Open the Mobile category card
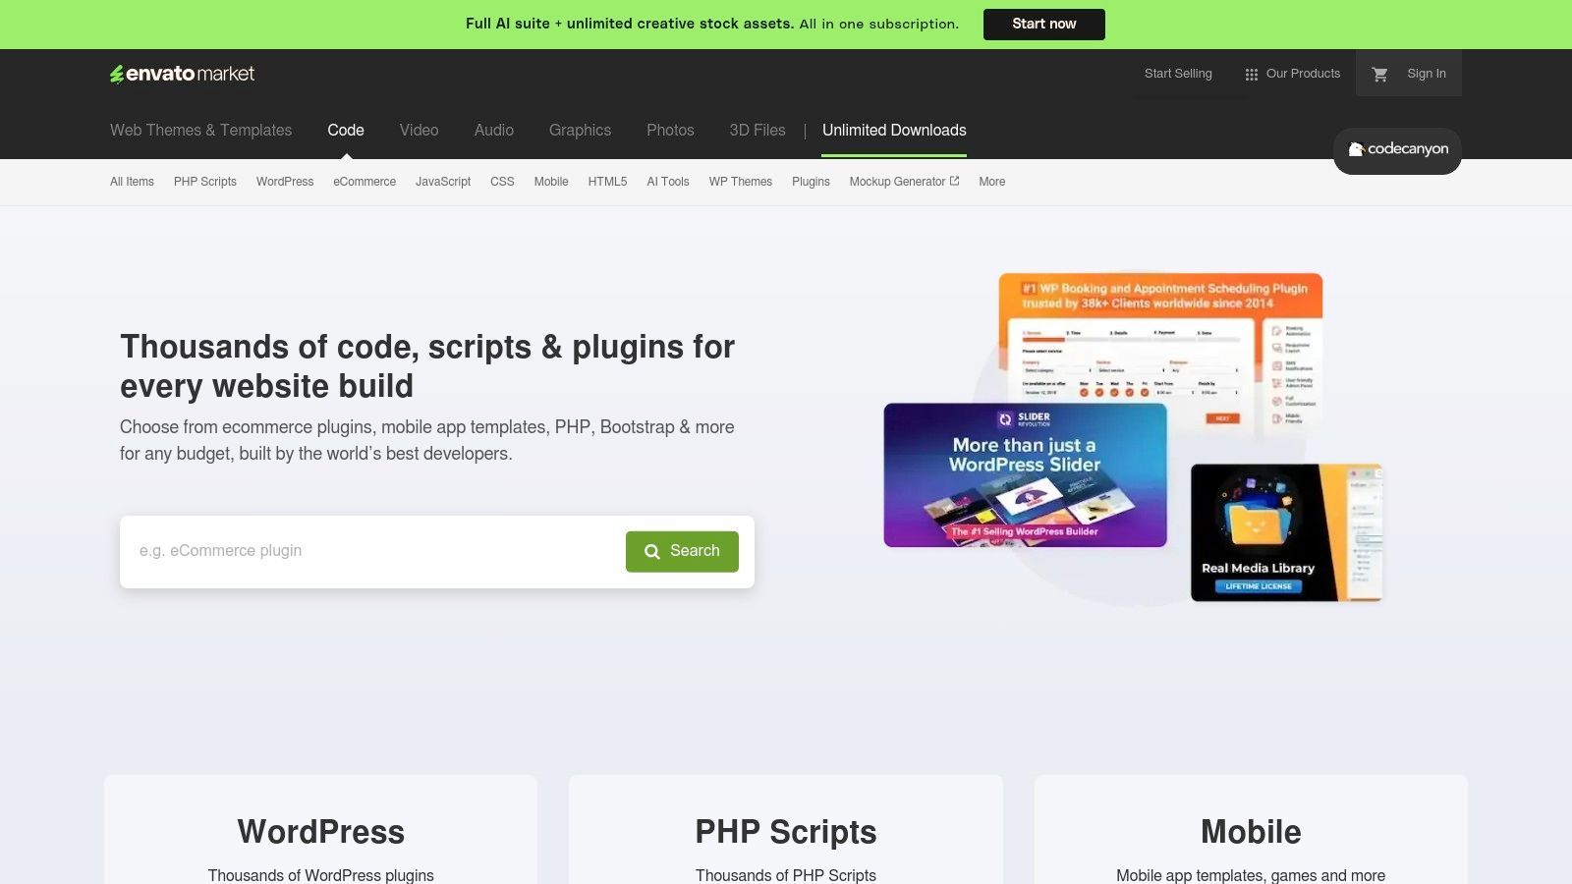The image size is (1572, 884). tap(1250, 831)
